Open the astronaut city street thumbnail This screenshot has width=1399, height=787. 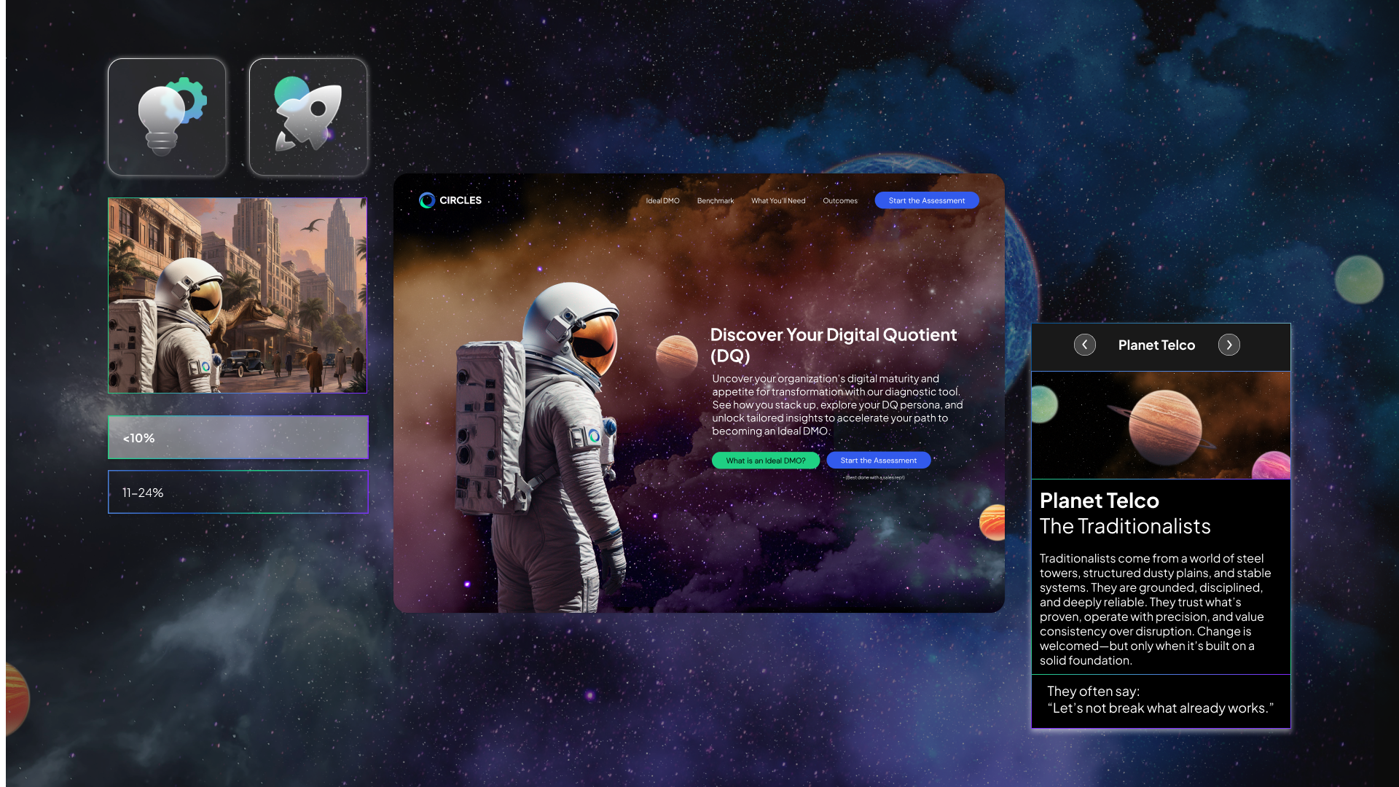point(238,295)
